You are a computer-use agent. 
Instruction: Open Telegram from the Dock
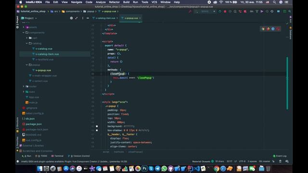[x=157, y=169]
